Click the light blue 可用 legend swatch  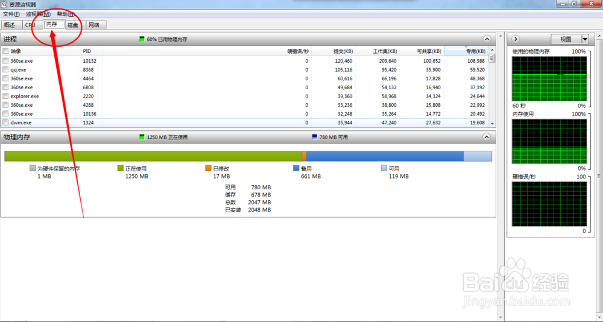[384, 168]
